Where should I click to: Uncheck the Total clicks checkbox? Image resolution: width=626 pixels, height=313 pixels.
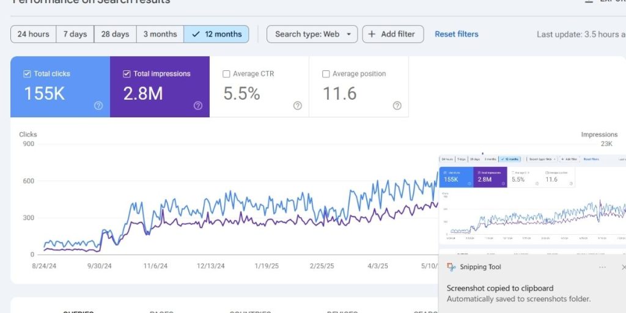tap(27, 74)
